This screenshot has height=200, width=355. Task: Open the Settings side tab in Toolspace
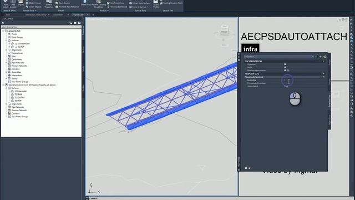83,49
